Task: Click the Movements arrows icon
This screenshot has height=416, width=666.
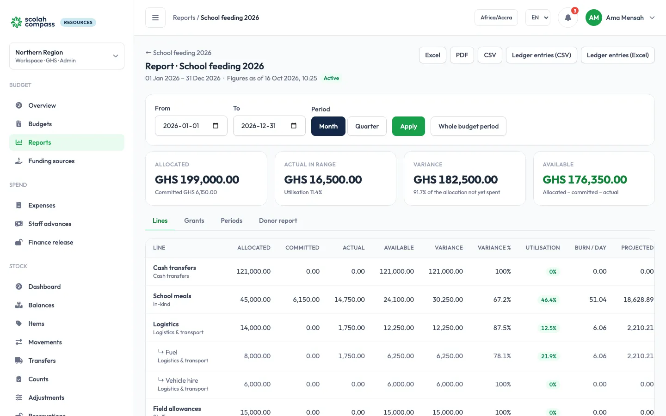Action: 19,342
